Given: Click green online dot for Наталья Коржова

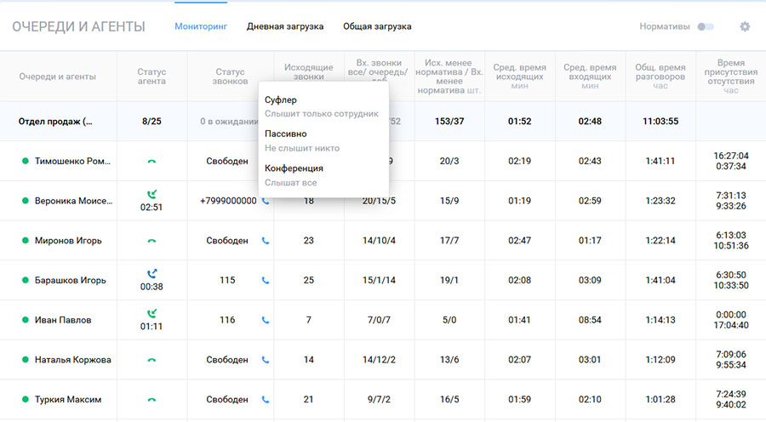Looking at the screenshot, I should click(x=26, y=360).
